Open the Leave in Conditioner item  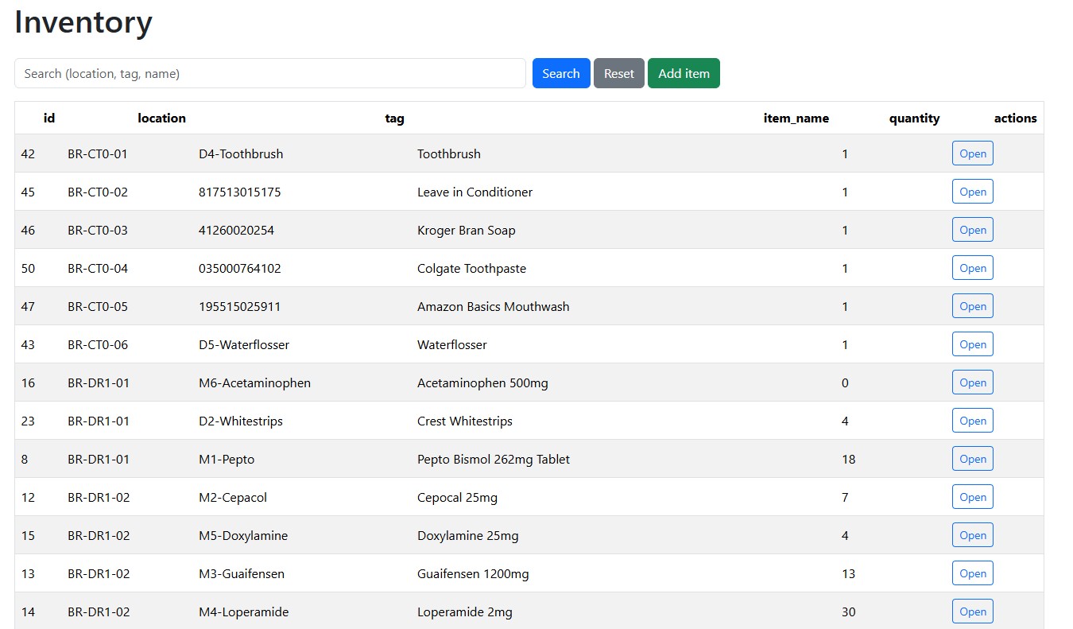972,191
